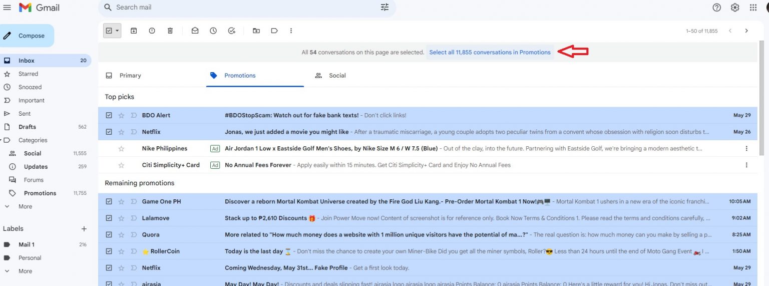Viewport: 769px width, 286px height.
Task: Click the Mark as read envelope icon
Action: coord(195,31)
